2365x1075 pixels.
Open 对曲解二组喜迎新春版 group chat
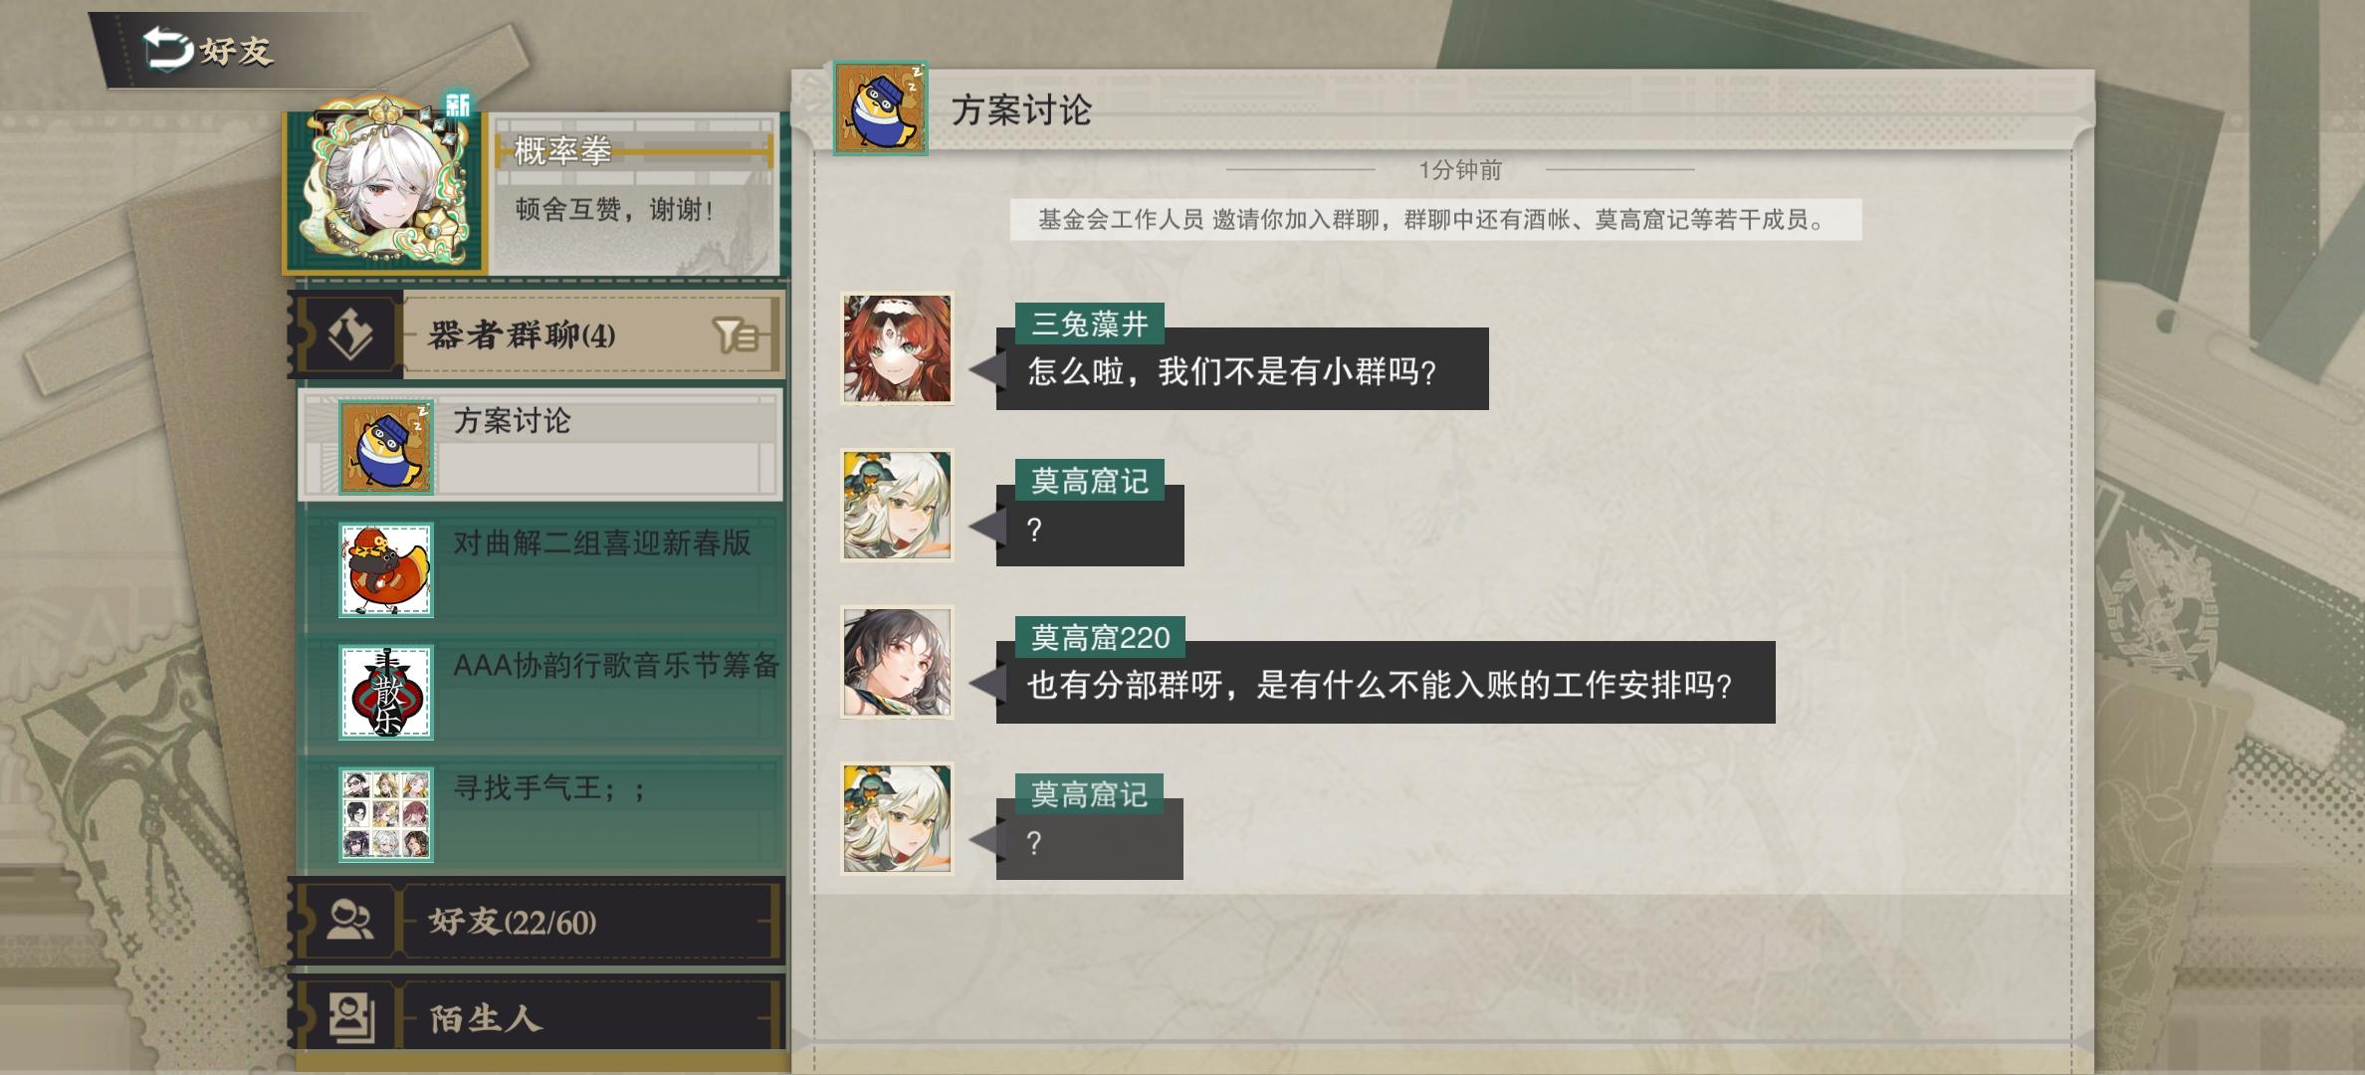pos(540,568)
